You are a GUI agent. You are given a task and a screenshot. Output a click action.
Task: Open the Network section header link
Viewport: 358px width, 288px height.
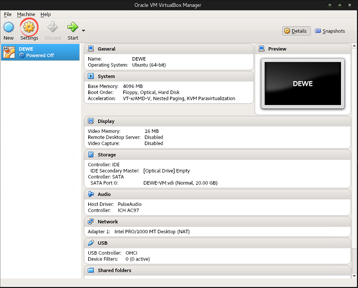pyautogui.click(x=108, y=222)
